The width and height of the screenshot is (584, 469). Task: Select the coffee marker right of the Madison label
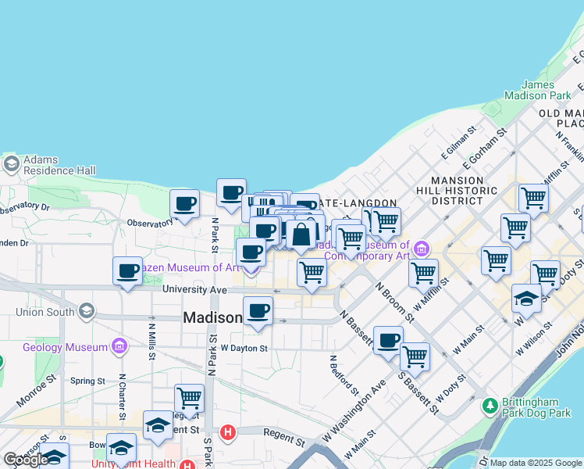click(258, 312)
